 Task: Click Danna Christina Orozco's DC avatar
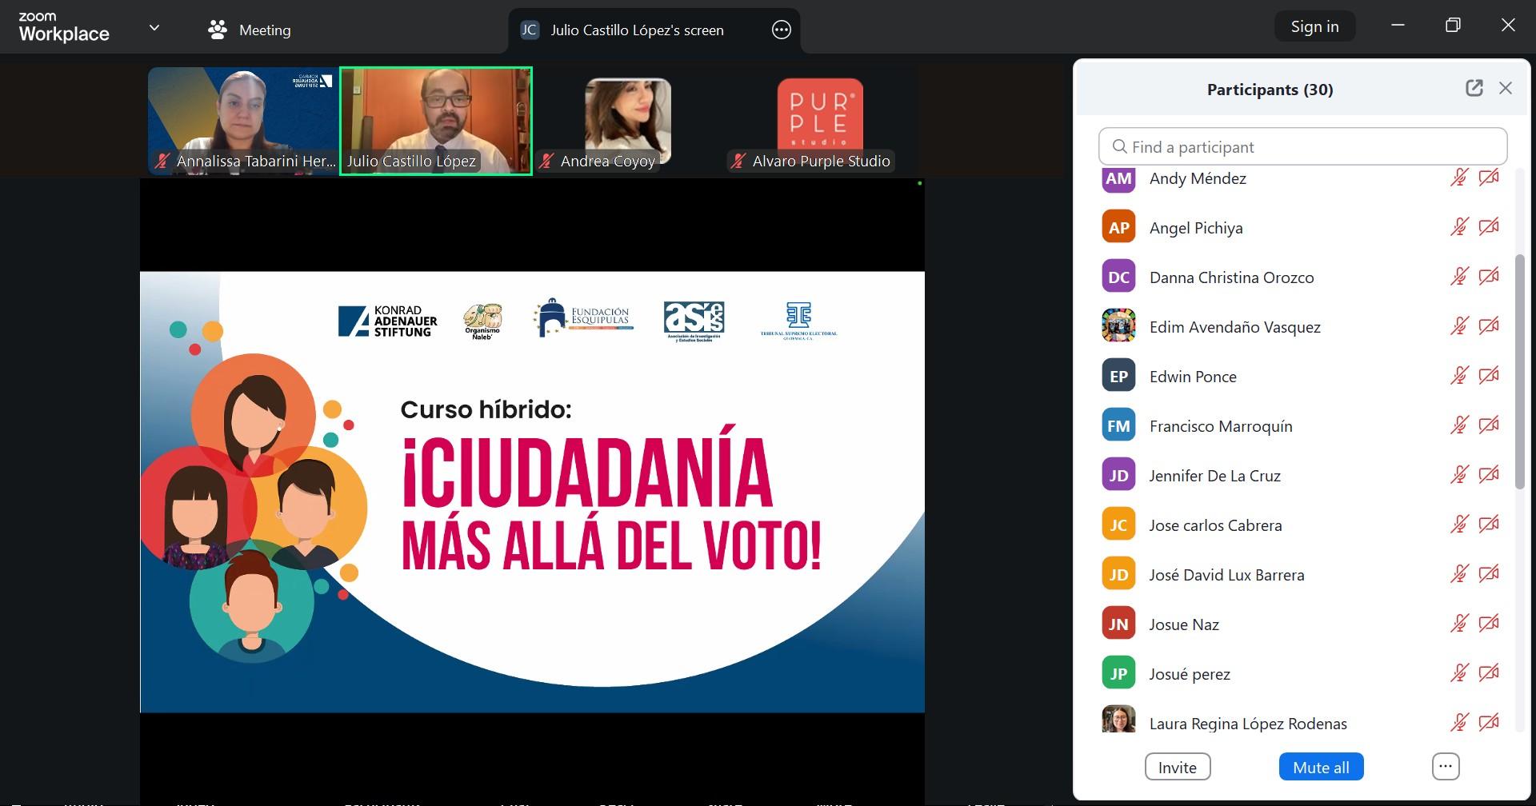[1118, 277]
